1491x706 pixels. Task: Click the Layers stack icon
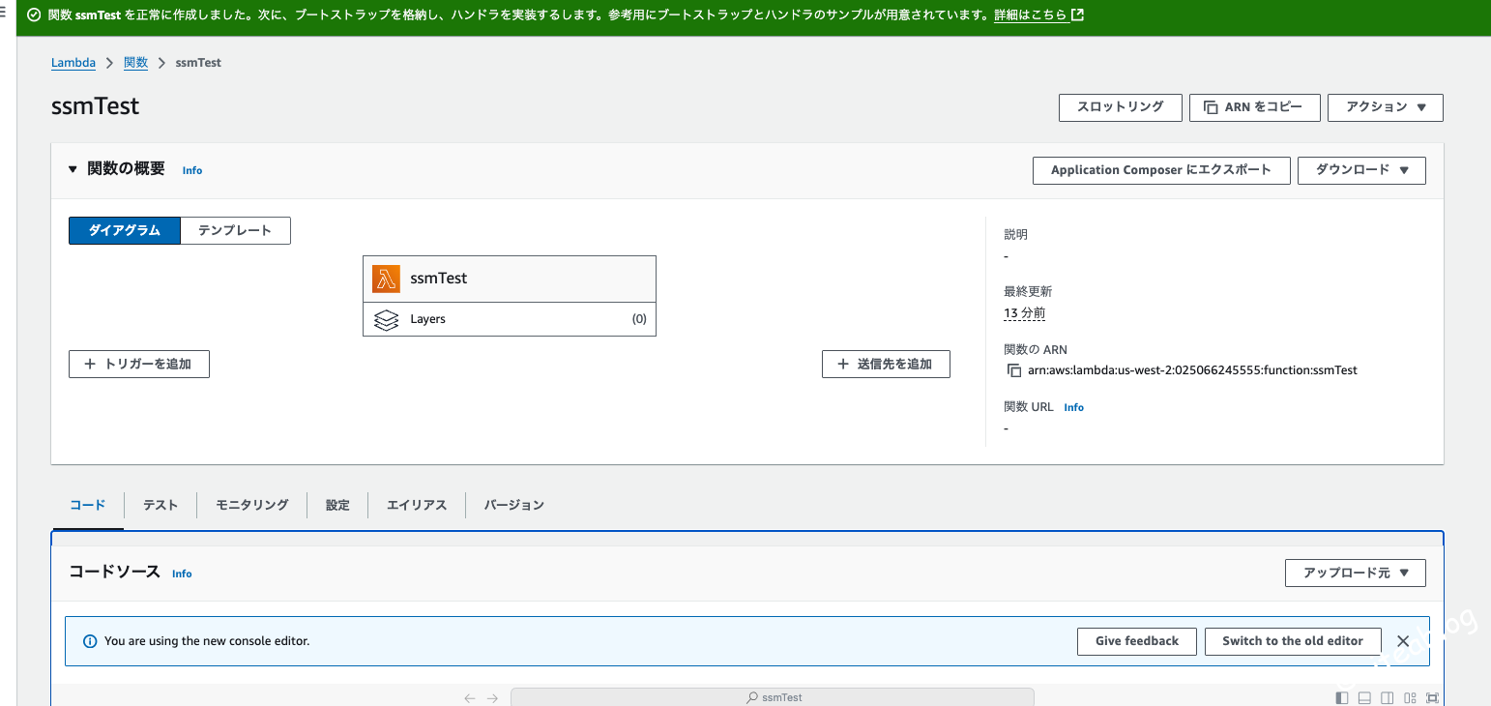386,319
